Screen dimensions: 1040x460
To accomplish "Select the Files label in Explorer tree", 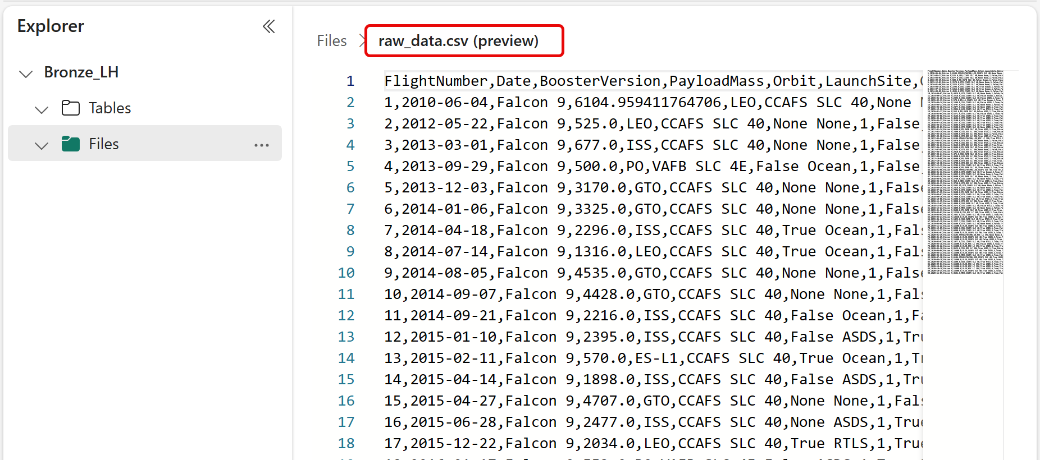I will (x=104, y=144).
